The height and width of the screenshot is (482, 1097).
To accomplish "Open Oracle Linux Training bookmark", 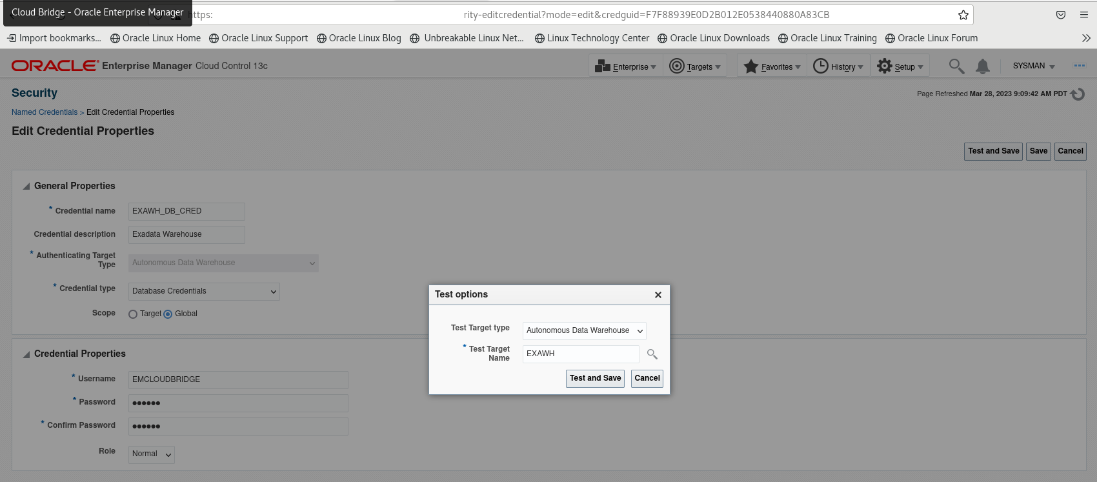I will coord(827,38).
